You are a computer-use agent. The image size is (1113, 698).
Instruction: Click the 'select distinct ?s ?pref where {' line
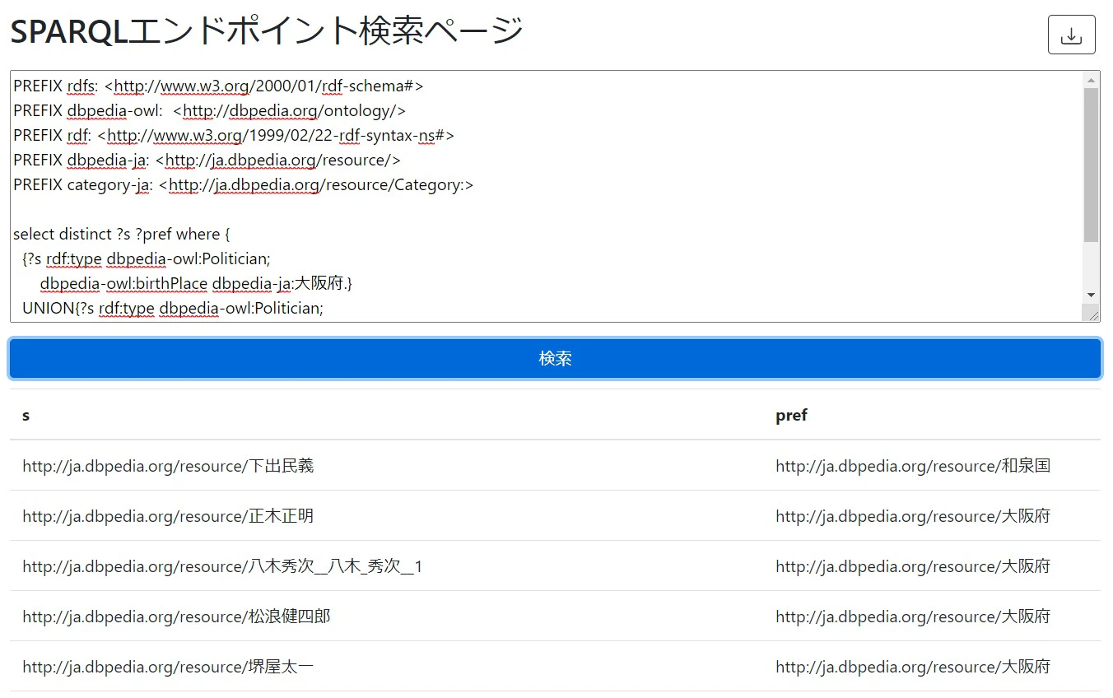pyautogui.click(x=122, y=234)
